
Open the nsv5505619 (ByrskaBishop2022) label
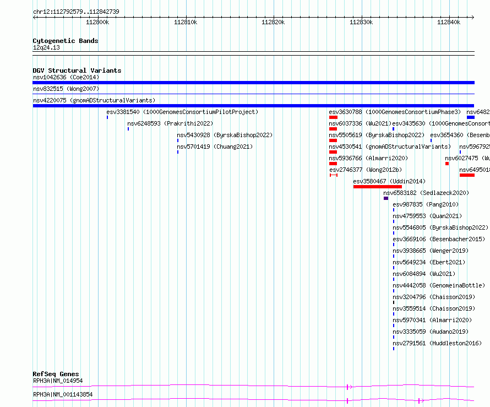click(377, 135)
